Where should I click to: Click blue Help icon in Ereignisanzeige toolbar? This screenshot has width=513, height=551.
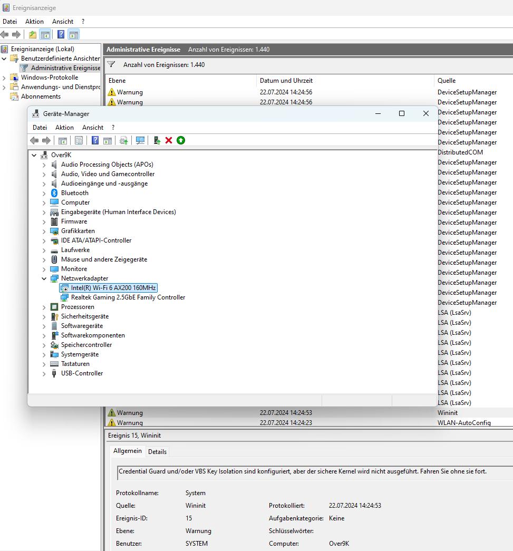[61, 34]
